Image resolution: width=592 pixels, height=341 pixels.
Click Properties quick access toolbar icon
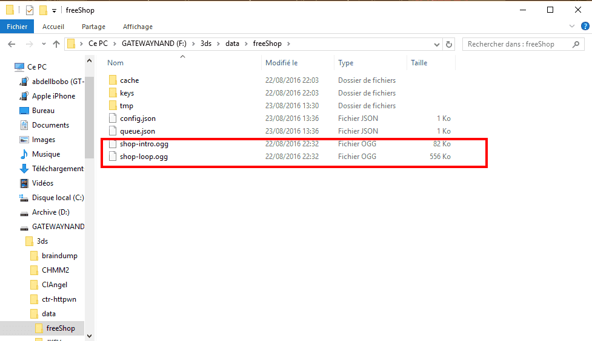point(30,10)
